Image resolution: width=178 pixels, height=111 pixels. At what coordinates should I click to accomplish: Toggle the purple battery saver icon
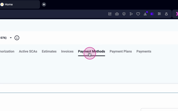click(x=152, y=14)
